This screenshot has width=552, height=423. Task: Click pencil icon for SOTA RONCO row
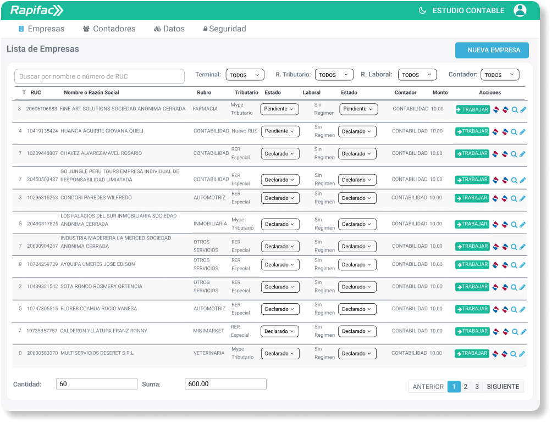pyautogui.click(x=522, y=287)
